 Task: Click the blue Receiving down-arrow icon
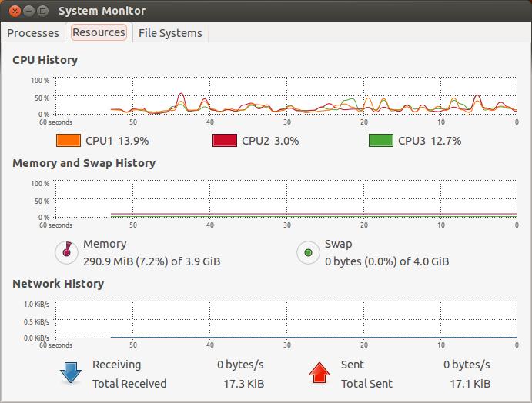[71, 373]
